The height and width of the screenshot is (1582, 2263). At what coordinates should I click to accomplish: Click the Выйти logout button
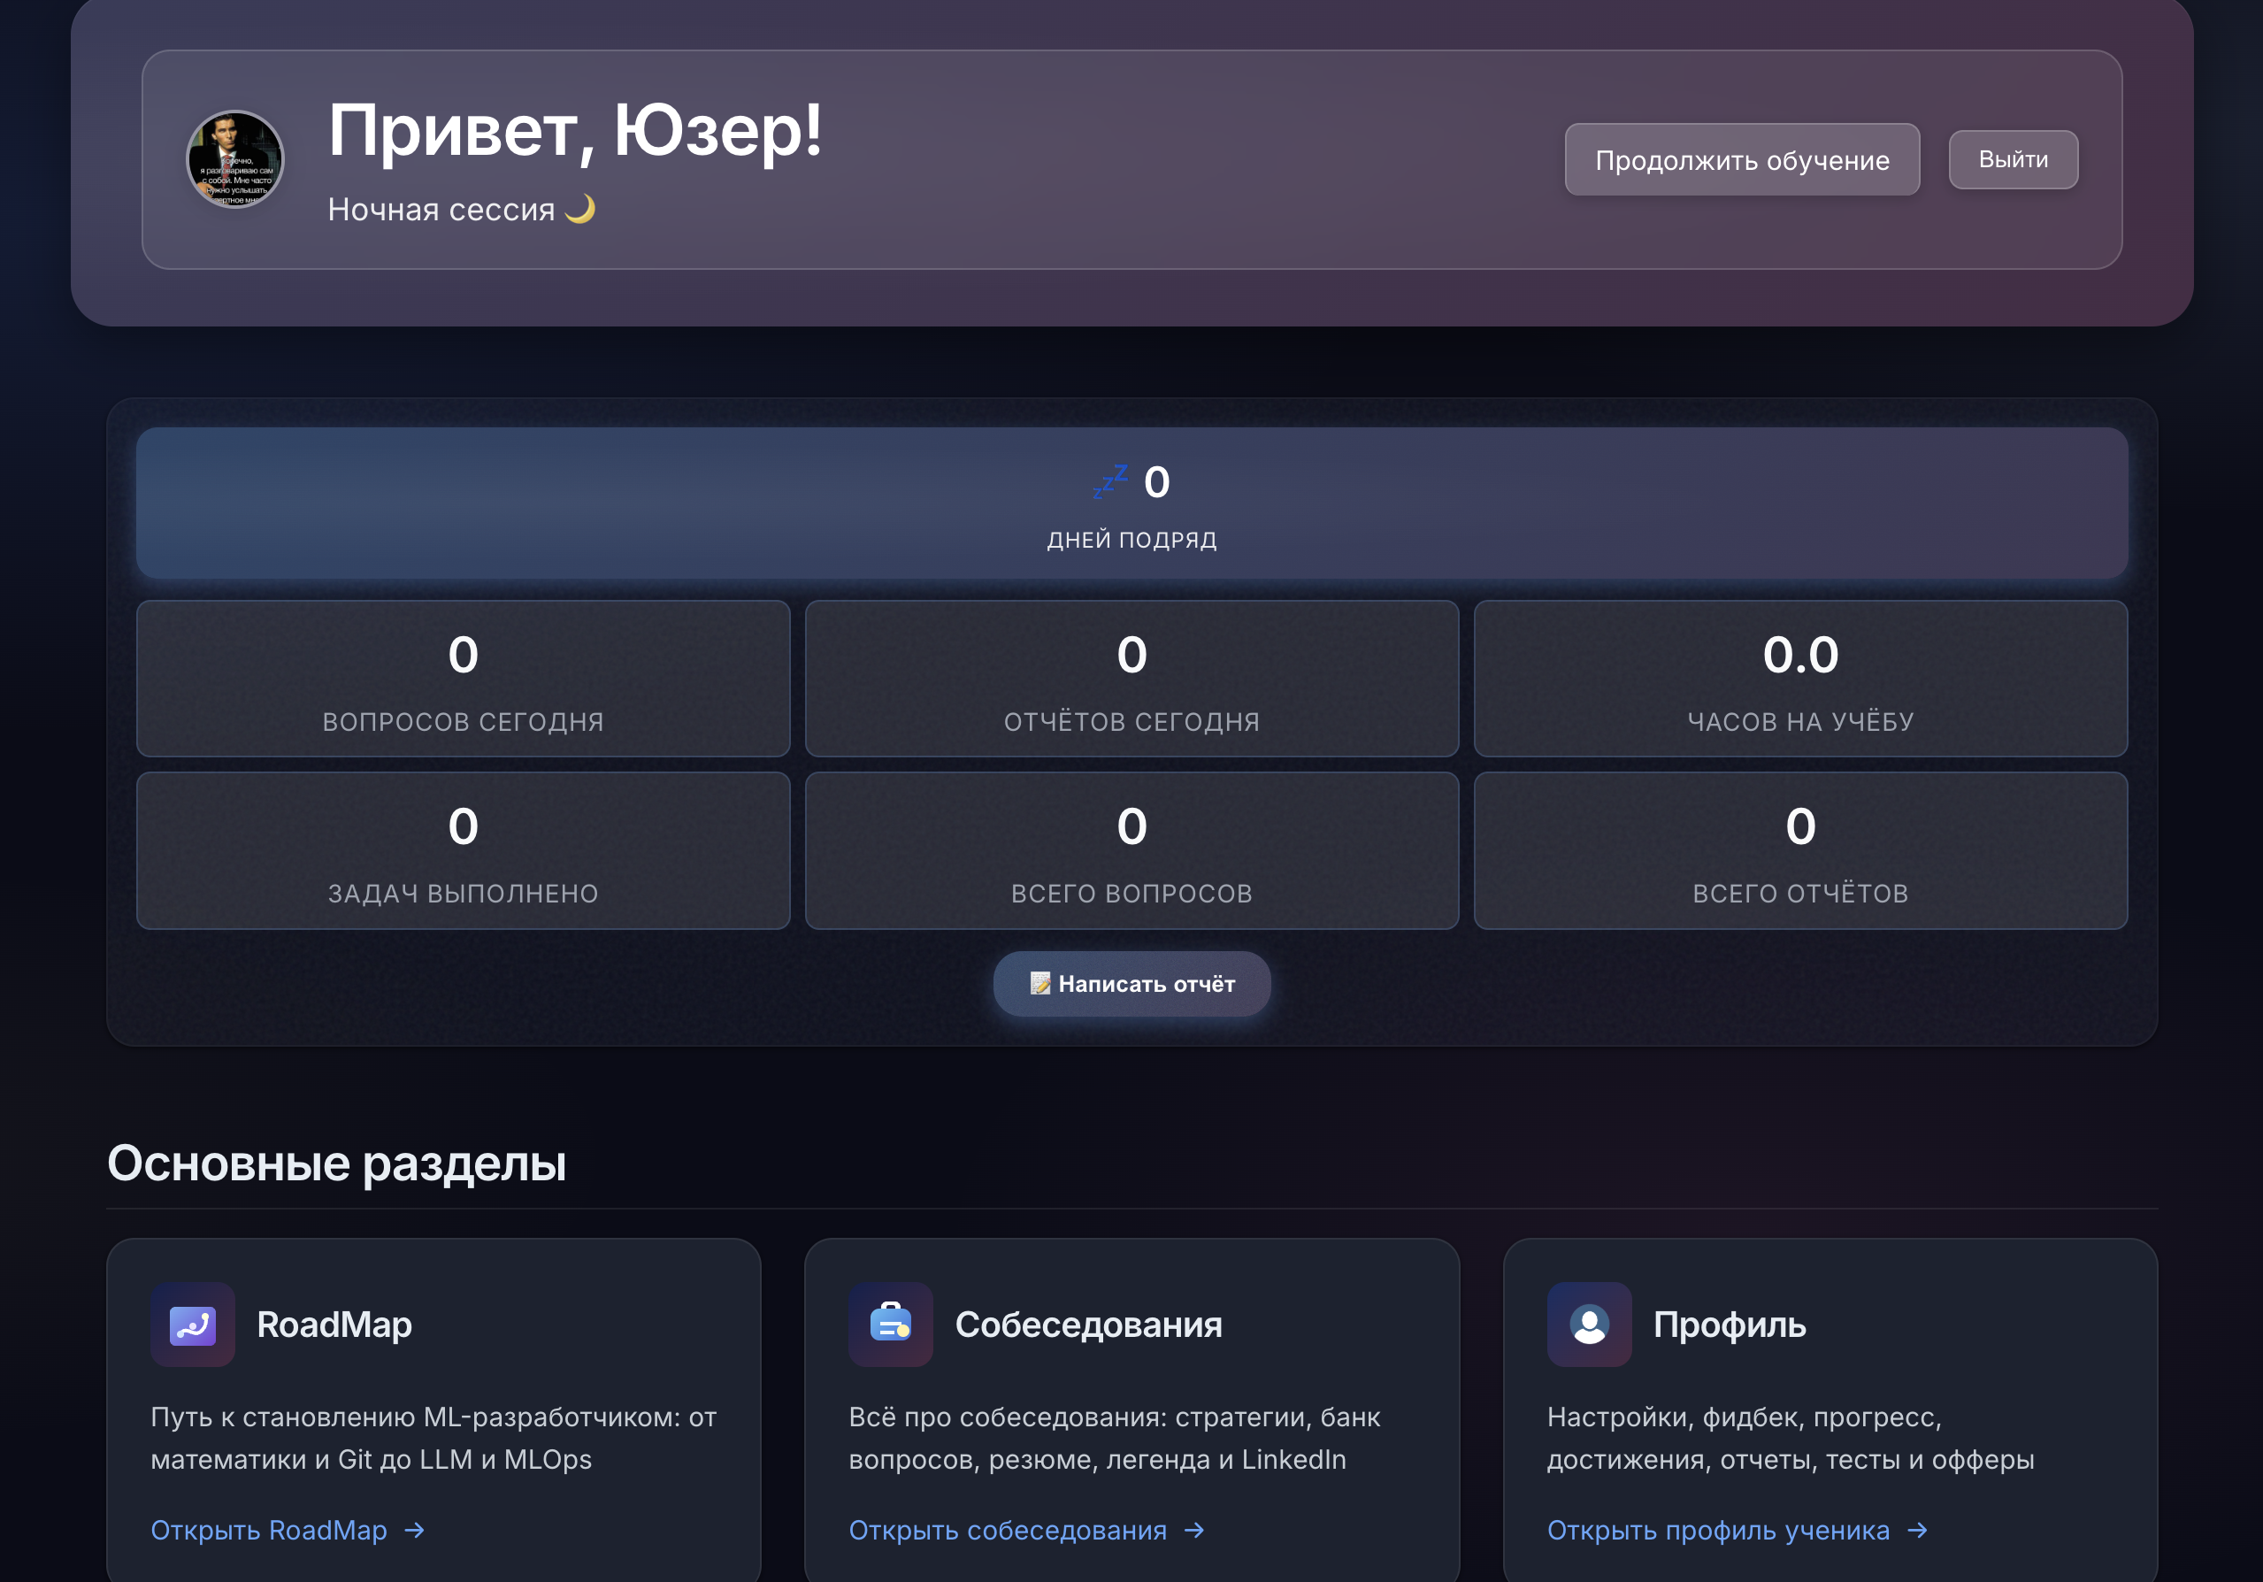click(x=2013, y=159)
